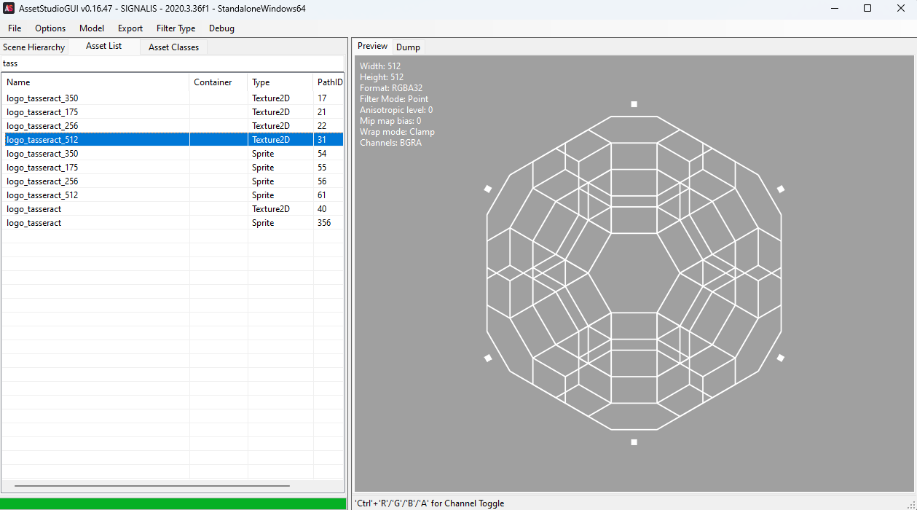Select logo_tasseract Sprite row
Viewport: 917px width, 510px height.
click(173, 223)
